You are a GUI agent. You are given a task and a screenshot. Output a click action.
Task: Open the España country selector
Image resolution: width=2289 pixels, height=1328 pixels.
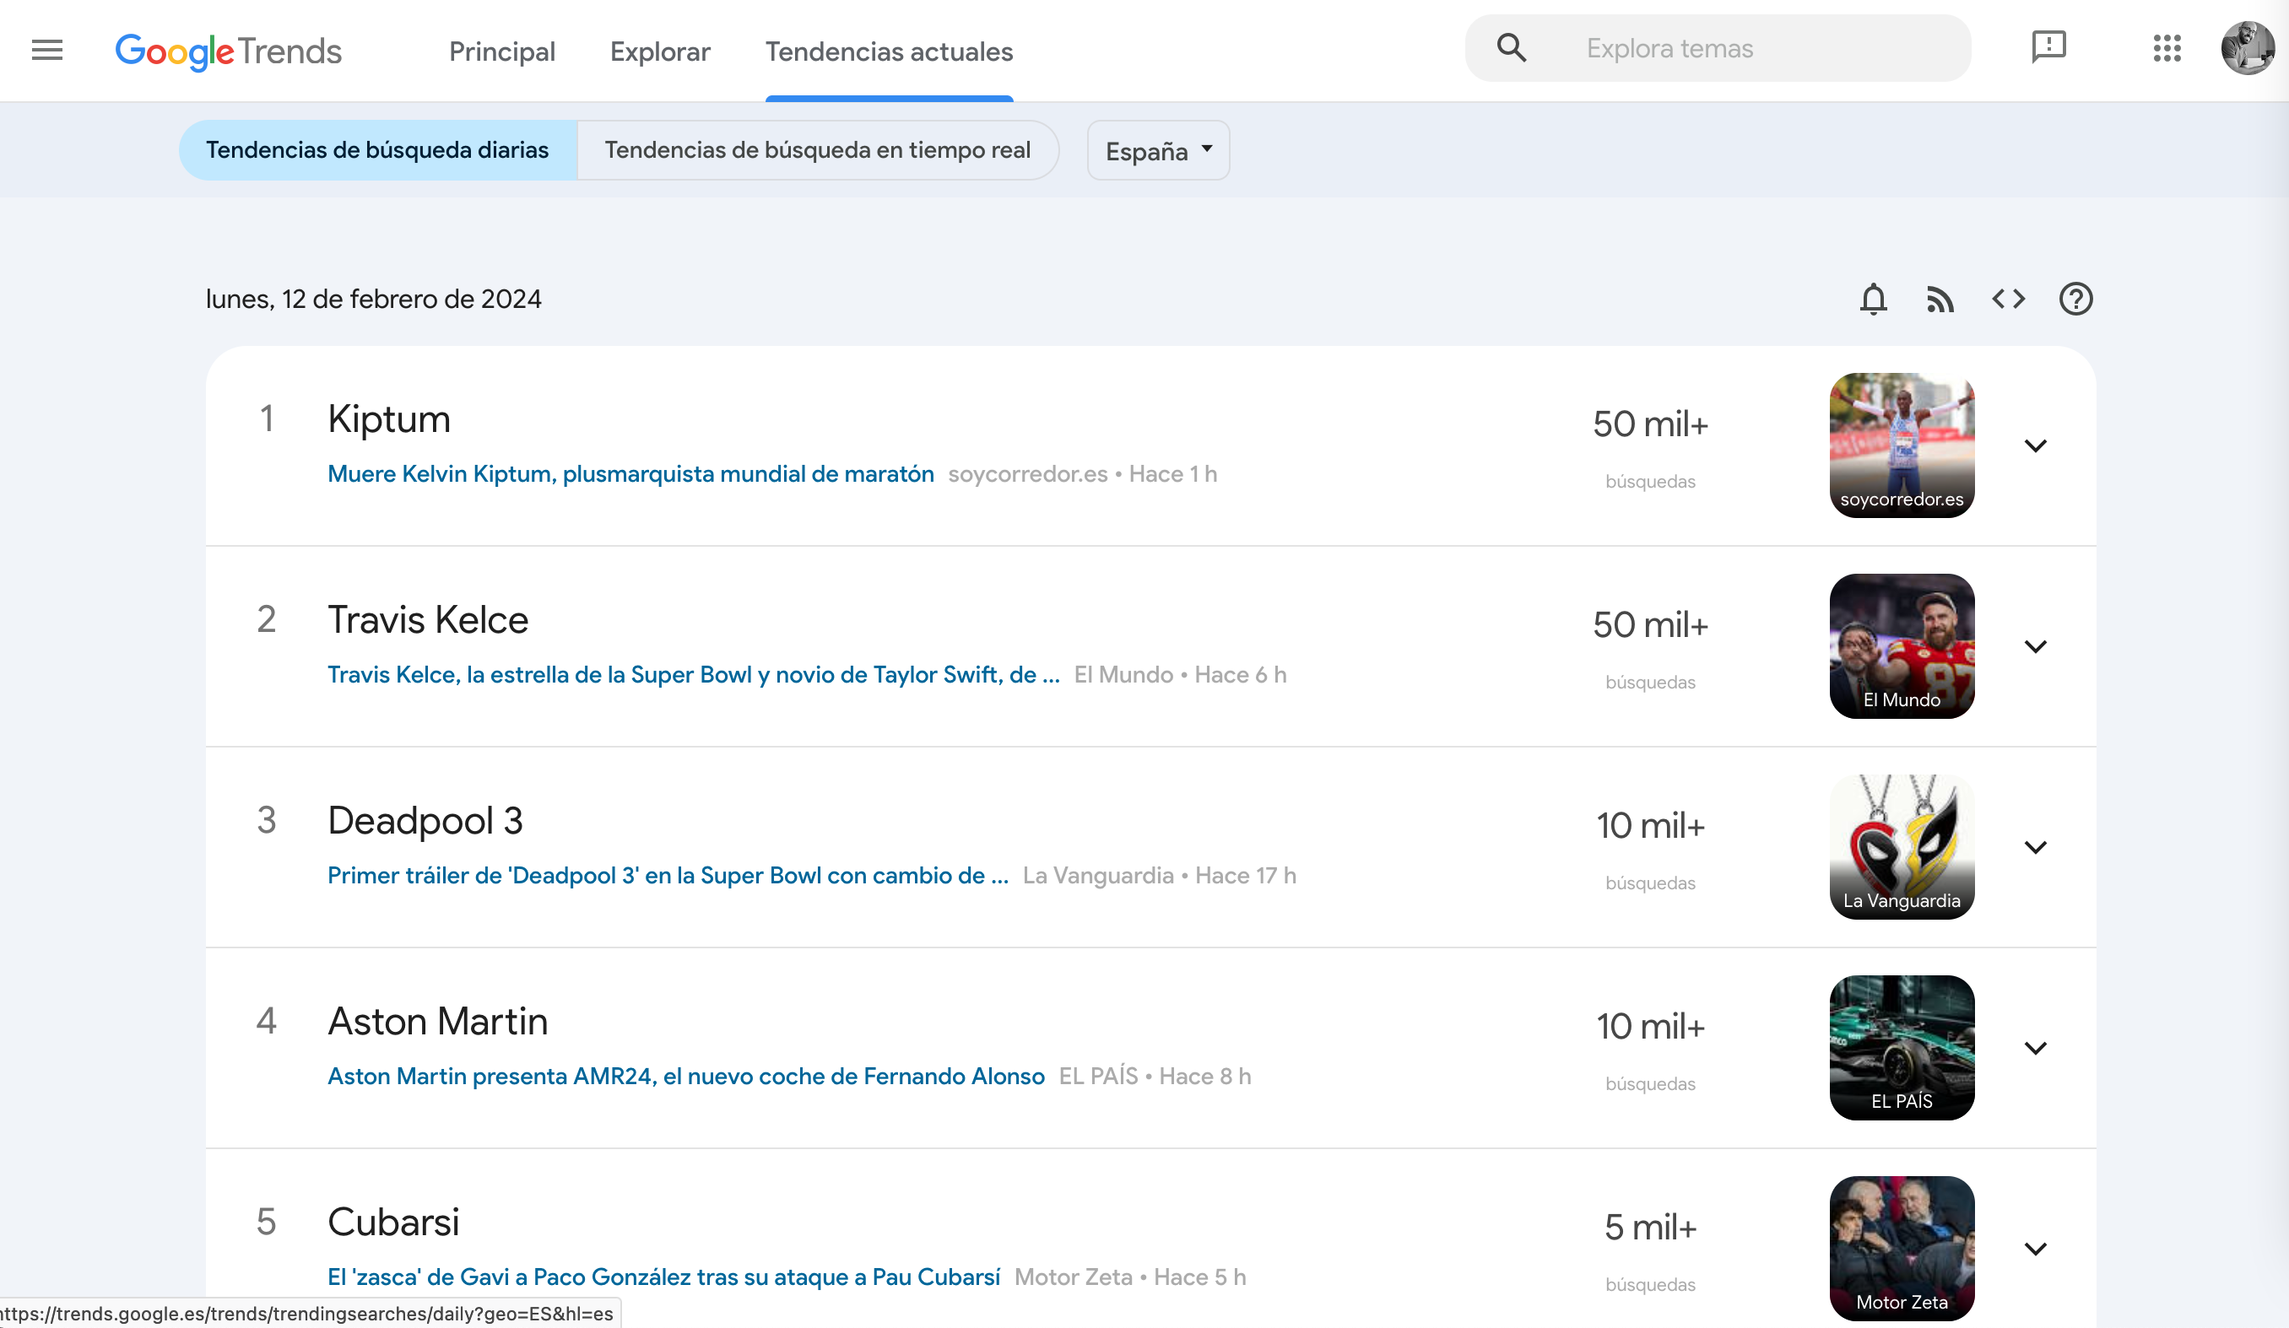(x=1157, y=150)
